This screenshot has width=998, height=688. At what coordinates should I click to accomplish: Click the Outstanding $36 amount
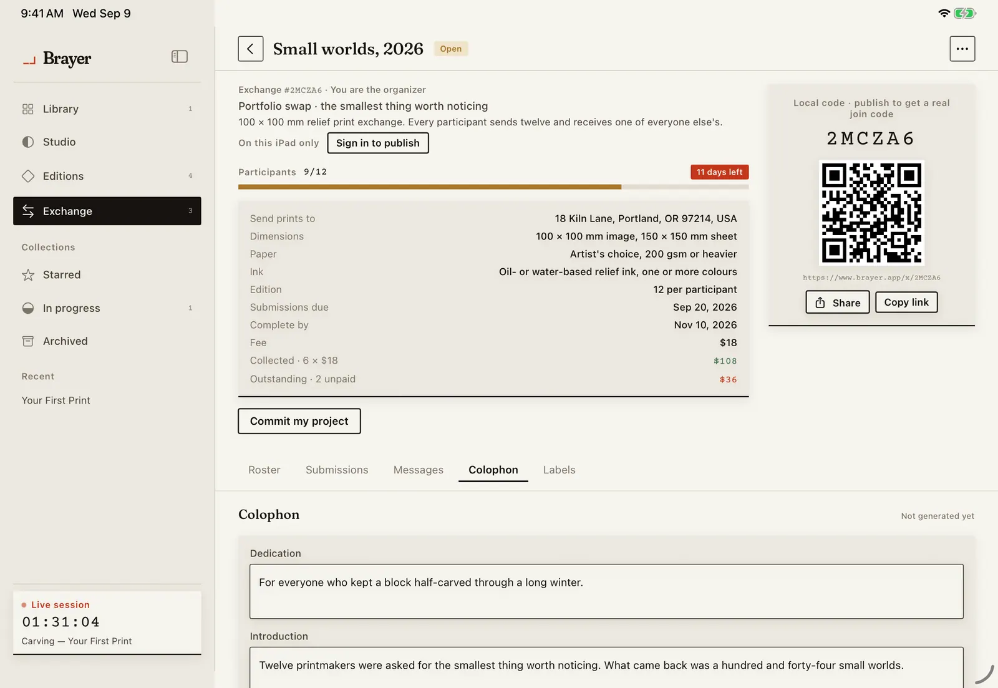[728, 380]
